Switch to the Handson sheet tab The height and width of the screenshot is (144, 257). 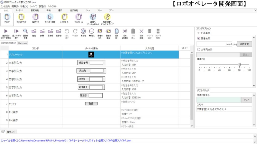[22, 43]
